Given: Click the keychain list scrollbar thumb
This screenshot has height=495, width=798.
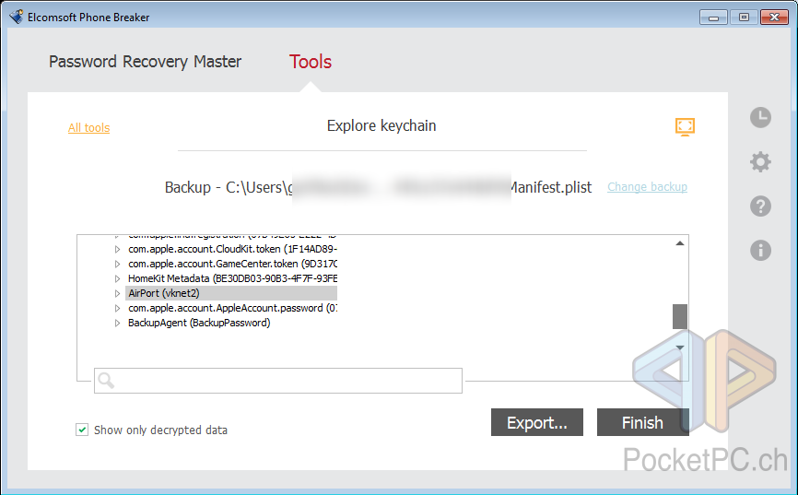Looking at the screenshot, I should click(680, 316).
